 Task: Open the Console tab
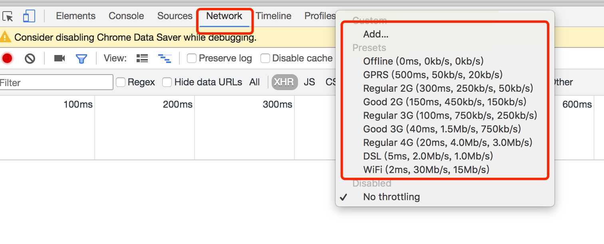coord(126,16)
